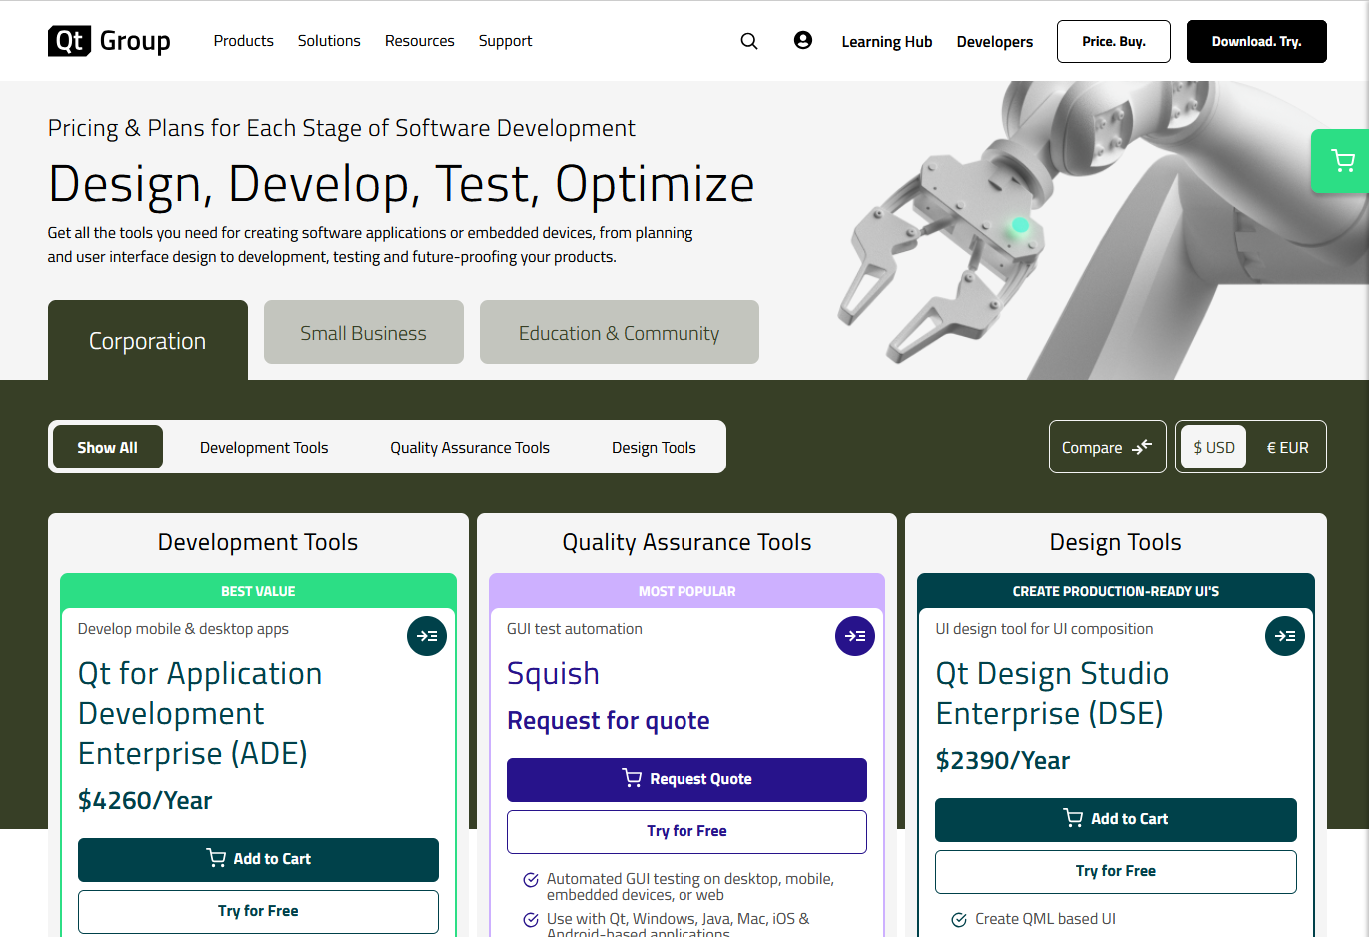Open details arrow for Qt Application Development Enterprise

coord(427,636)
